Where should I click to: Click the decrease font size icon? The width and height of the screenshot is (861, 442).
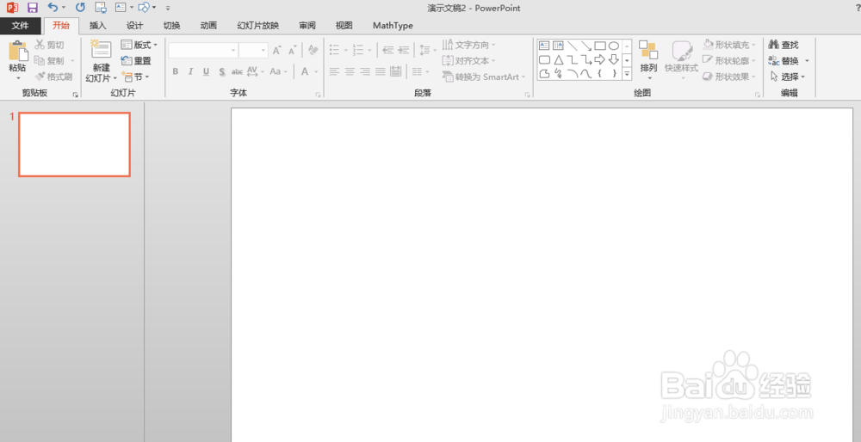292,51
